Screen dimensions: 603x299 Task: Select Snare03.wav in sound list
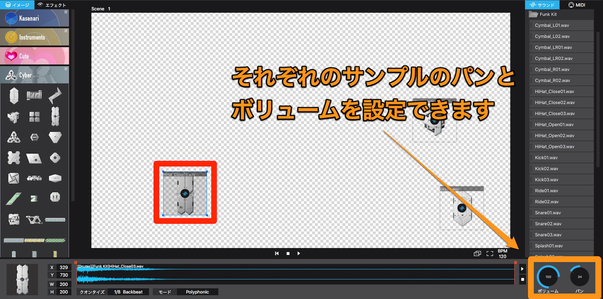click(x=561, y=235)
